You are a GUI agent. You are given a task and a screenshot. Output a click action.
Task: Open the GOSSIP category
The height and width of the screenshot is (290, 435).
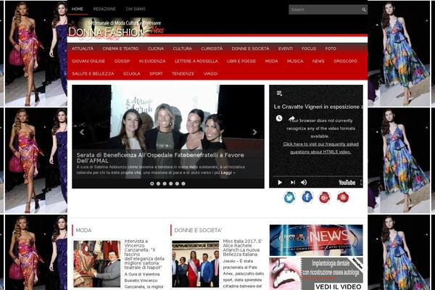[x=123, y=61]
